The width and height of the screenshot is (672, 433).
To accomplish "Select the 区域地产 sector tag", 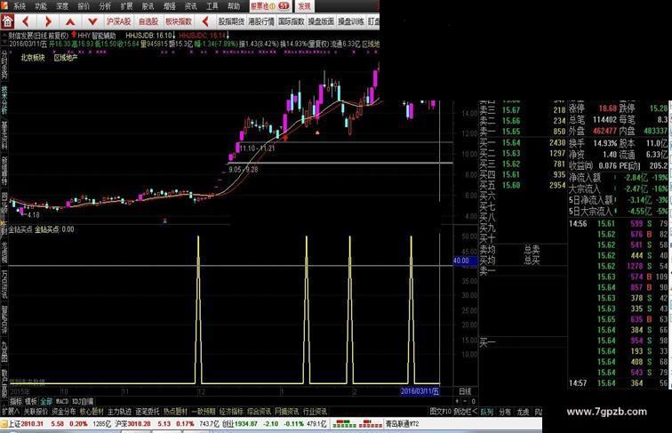I will click(66, 58).
